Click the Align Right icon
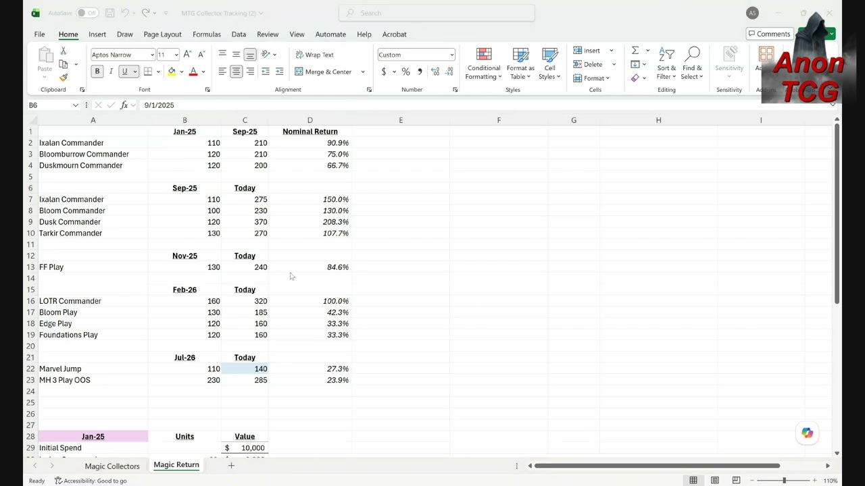 click(x=250, y=72)
